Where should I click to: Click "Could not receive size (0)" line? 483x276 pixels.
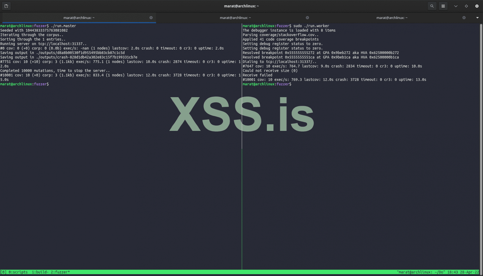pyautogui.click(x=270, y=71)
